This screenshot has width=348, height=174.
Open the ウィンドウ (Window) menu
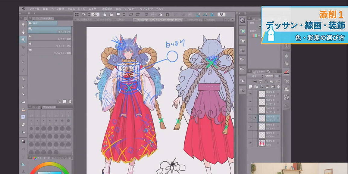pos(146,9)
